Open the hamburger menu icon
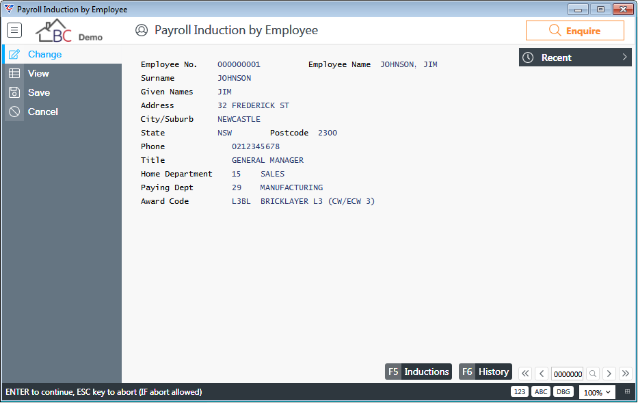 coord(14,30)
